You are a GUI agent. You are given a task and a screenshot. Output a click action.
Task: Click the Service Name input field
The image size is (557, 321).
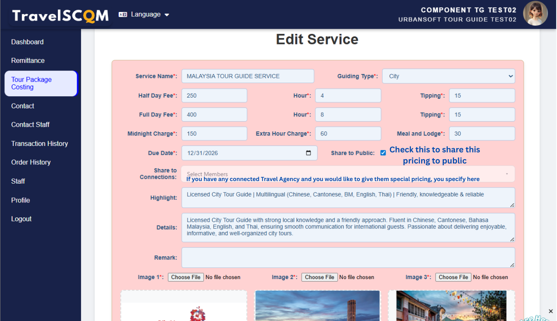pos(248,76)
